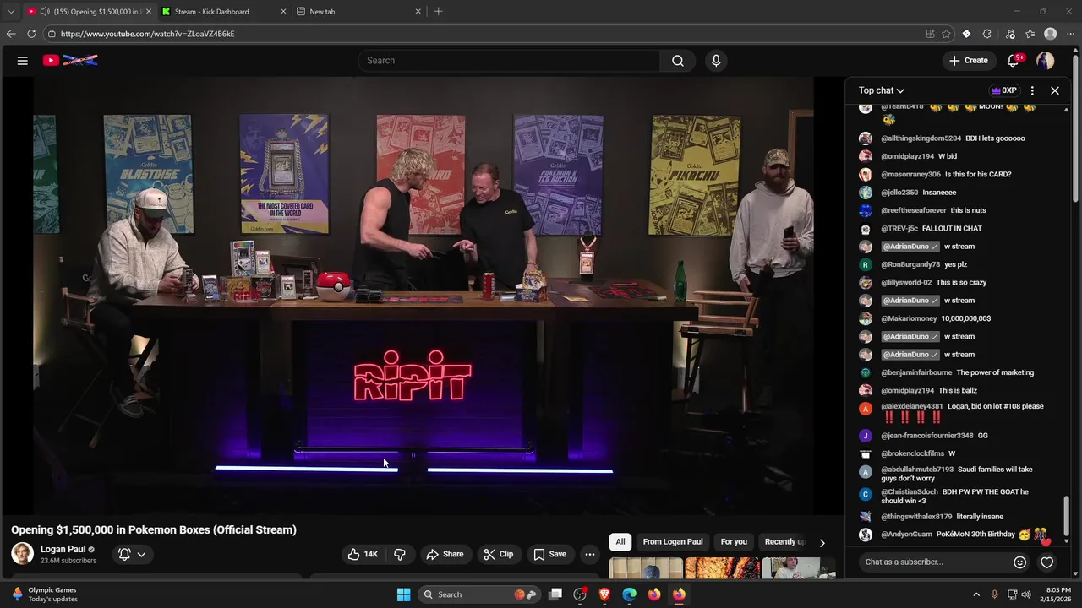The image size is (1082, 608).
Task: Select the All filter chip
Action: (x=620, y=542)
